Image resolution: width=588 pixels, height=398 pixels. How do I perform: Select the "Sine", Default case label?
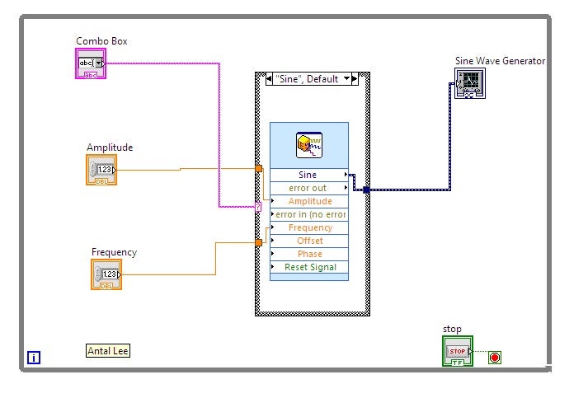click(306, 80)
